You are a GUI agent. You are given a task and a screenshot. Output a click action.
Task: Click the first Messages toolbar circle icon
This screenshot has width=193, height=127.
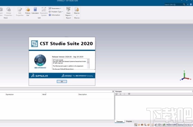[116, 94]
